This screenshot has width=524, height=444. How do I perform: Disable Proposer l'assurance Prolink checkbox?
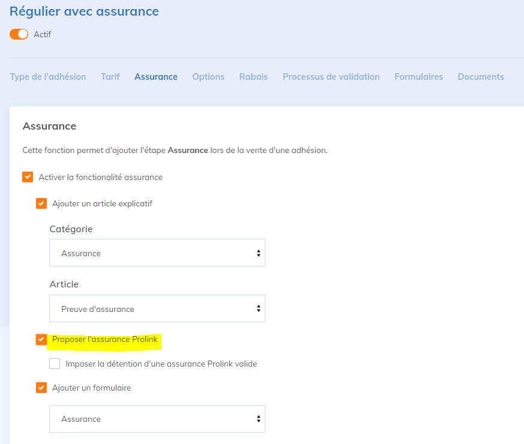[41, 340]
